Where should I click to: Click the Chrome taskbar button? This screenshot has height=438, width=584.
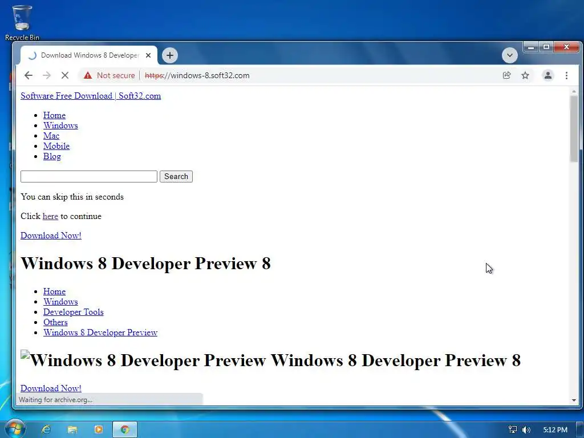coord(125,429)
